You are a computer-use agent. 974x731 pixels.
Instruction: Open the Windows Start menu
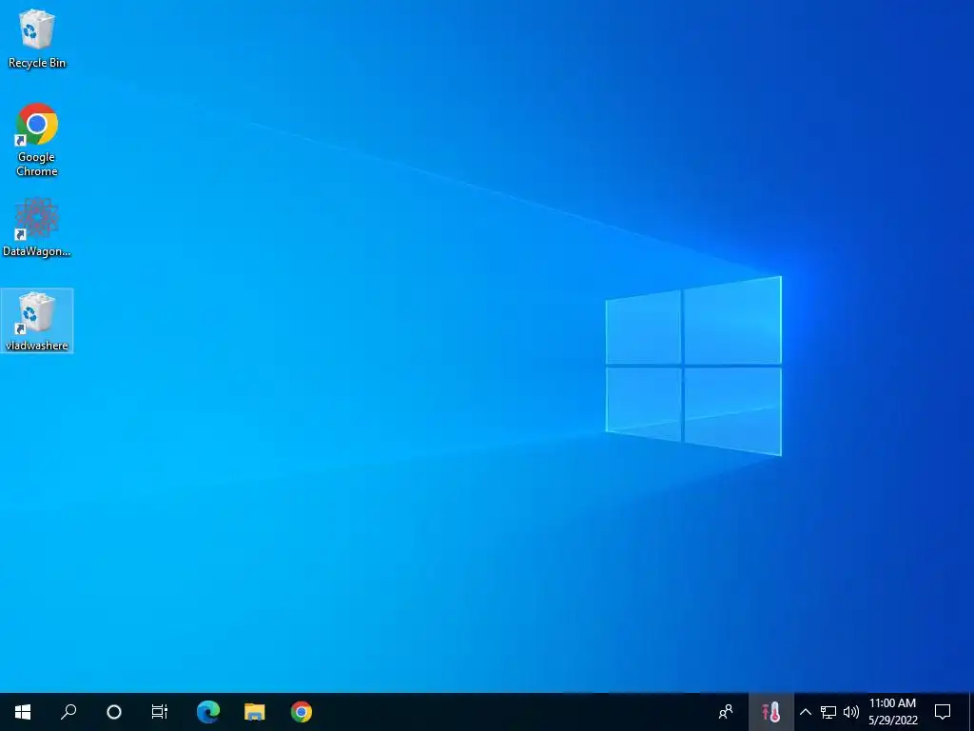[23, 712]
